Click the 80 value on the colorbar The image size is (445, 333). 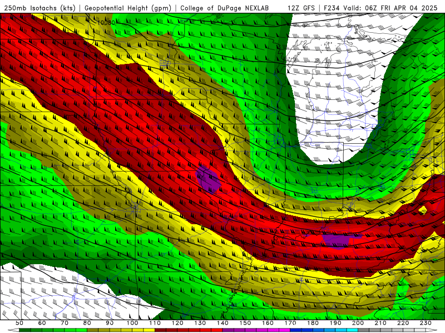tap(87, 323)
